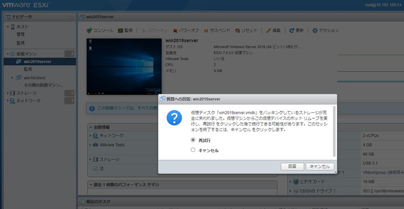The height and width of the screenshot is (209, 404).
Task: Select the キャンセル radio option
Action: point(193,150)
